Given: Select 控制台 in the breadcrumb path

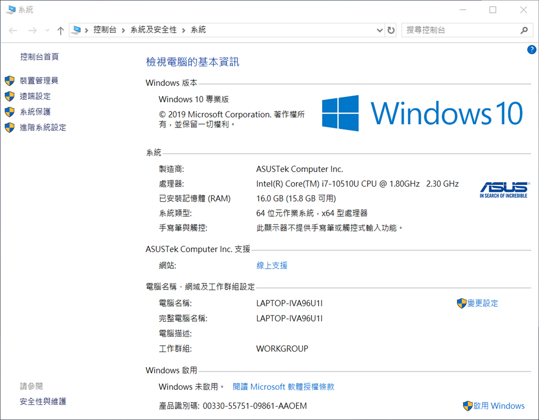Looking at the screenshot, I should point(105,30).
